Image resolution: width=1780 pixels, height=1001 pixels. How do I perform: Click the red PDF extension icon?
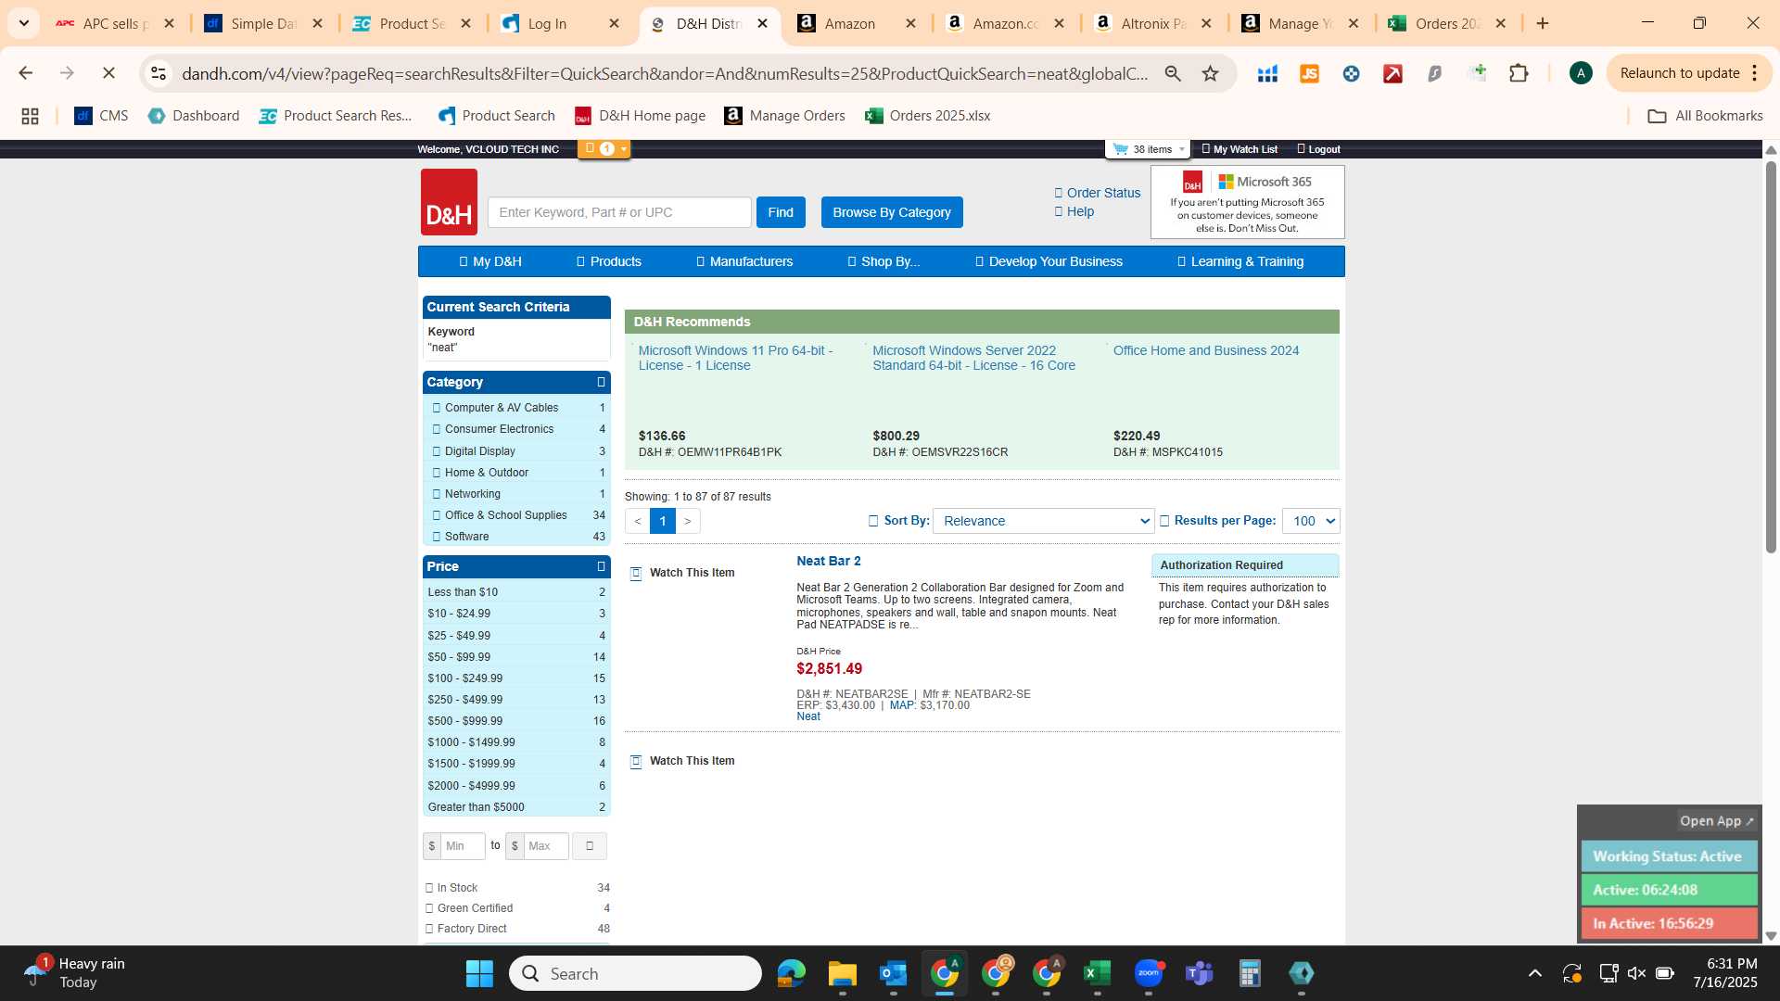pyautogui.click(x=1392, y=73)
